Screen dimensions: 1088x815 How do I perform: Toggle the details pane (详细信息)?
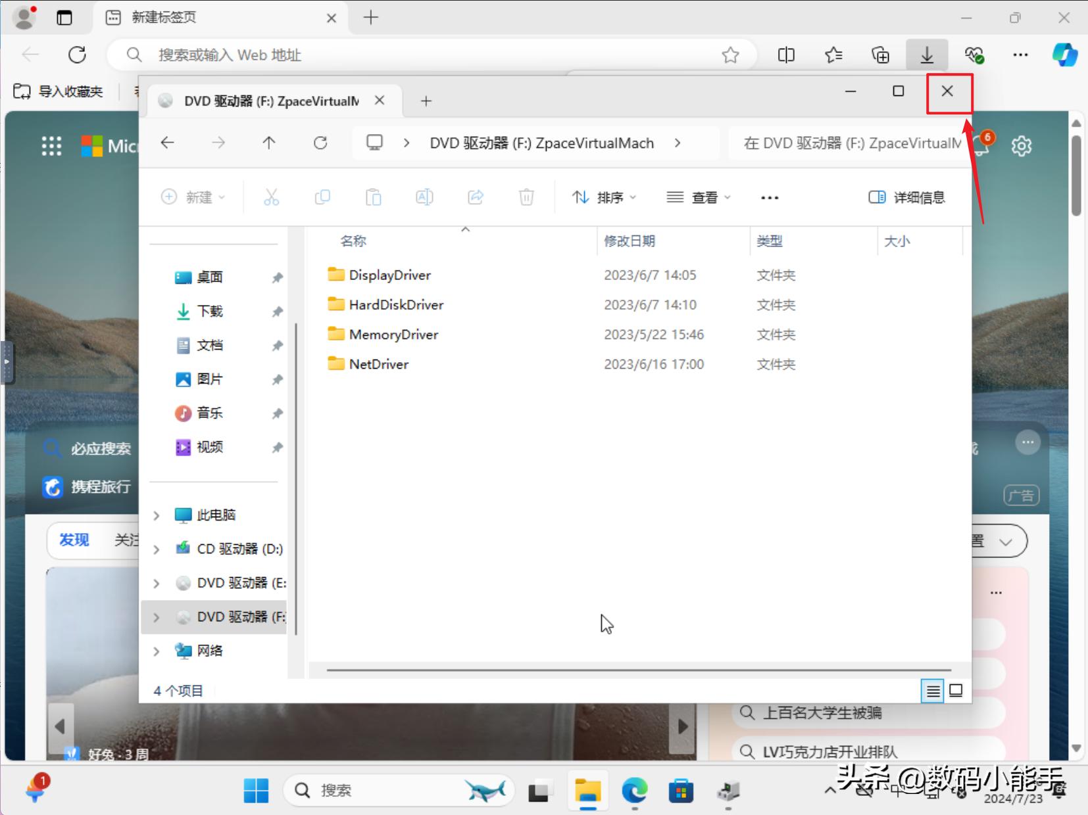tap(906, 197)
